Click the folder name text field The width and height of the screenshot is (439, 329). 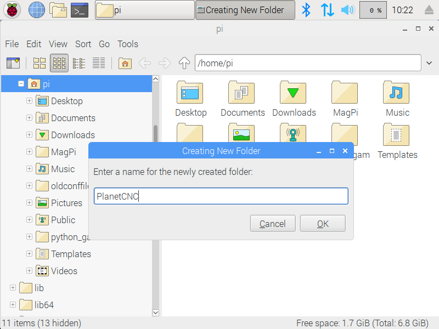pos(221,196)
